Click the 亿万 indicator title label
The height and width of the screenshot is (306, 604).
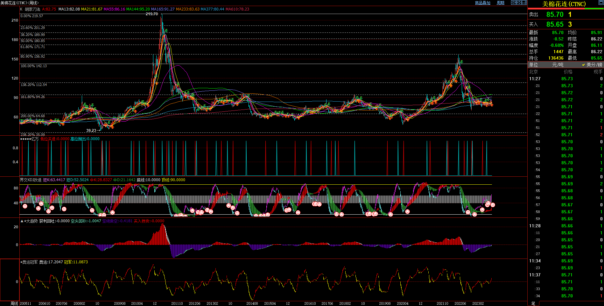[x=35, y=139]
